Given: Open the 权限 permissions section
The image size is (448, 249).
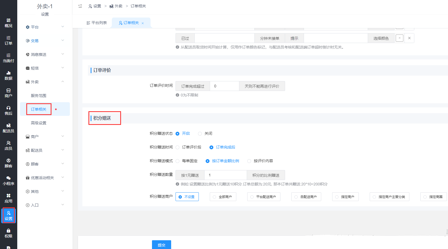Looking at the screenshot, I should 8,233.
